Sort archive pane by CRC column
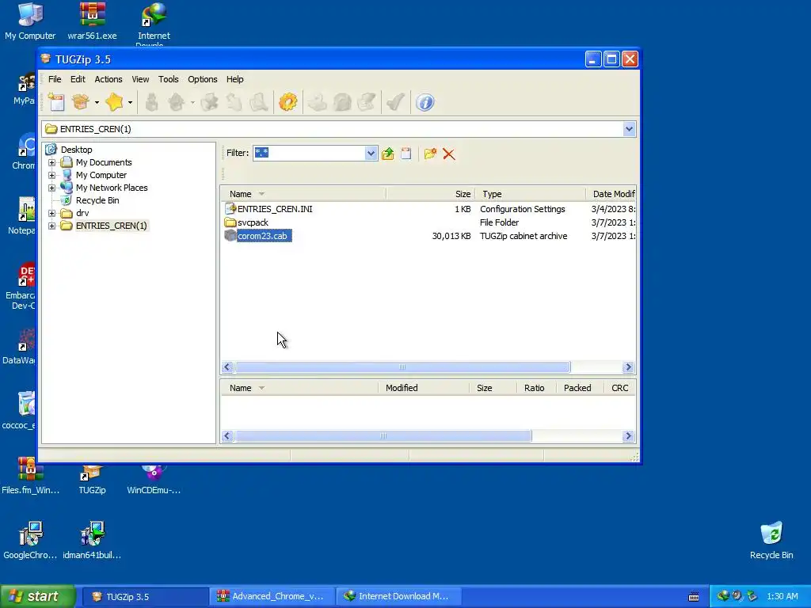811x608 pixels. [x=619, y=388]
